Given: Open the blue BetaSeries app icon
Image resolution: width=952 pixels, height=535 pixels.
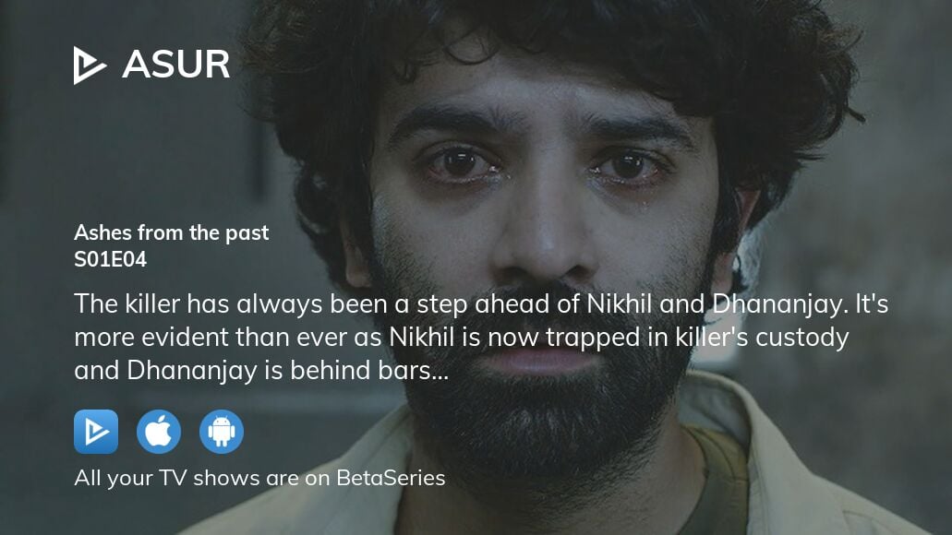Looking at the screenshot, I should click(96, 432).
